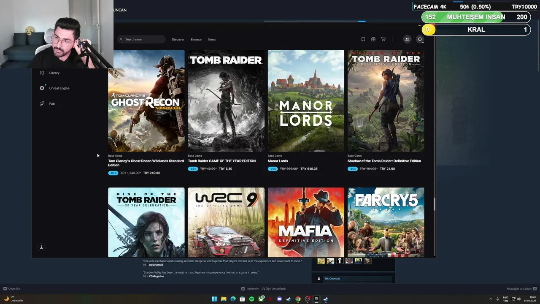Click the TRY 649.35 price
Image resolution: width=540 pixels, height=304 pixels.
pyautogui.click(x=309, y=168)
